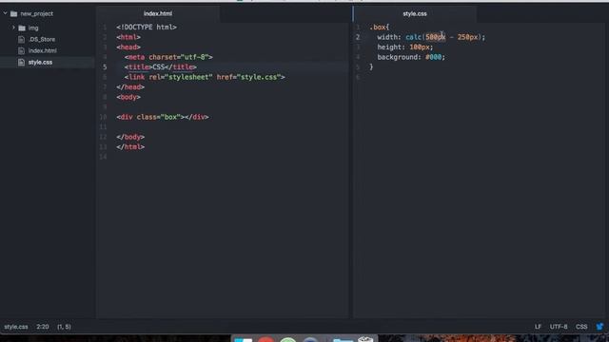The width and height of the screenshot is (609, 342).
Task: Click the opening <head> tag
Action: (x=128, y=47)
